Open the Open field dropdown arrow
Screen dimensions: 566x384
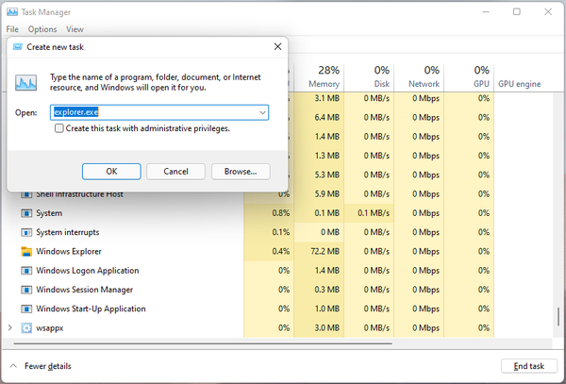[x=263, y=112]
